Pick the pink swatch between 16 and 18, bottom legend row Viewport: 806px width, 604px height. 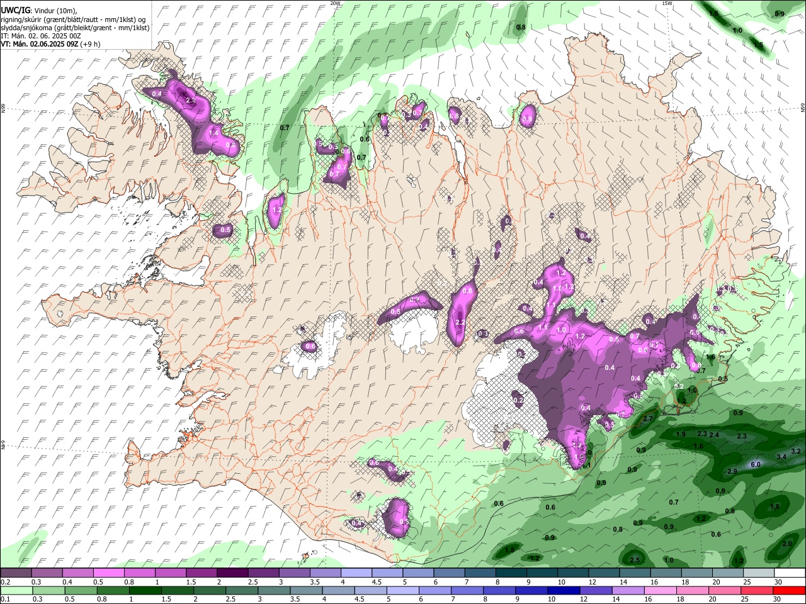pyautogui.click(x=660, y=591)
